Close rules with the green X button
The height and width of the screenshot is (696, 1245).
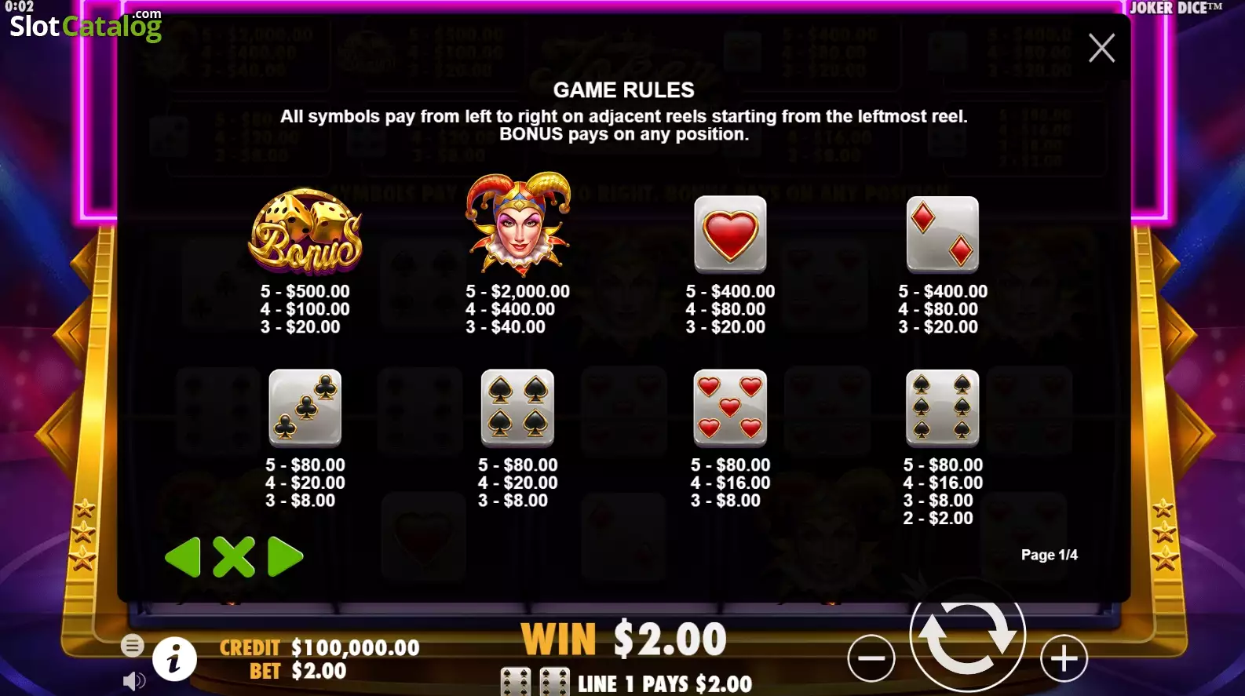point(234,557)
